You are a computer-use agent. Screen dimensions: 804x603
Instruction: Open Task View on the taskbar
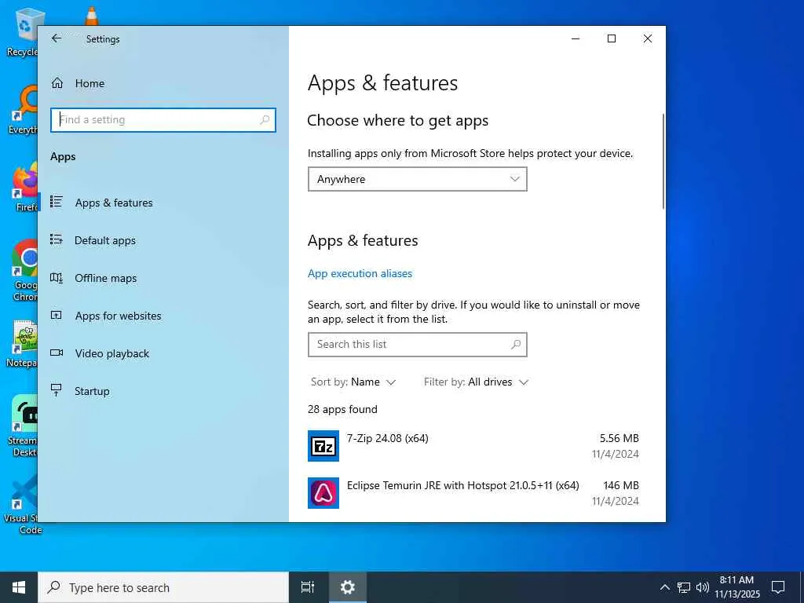coord(308,587)
